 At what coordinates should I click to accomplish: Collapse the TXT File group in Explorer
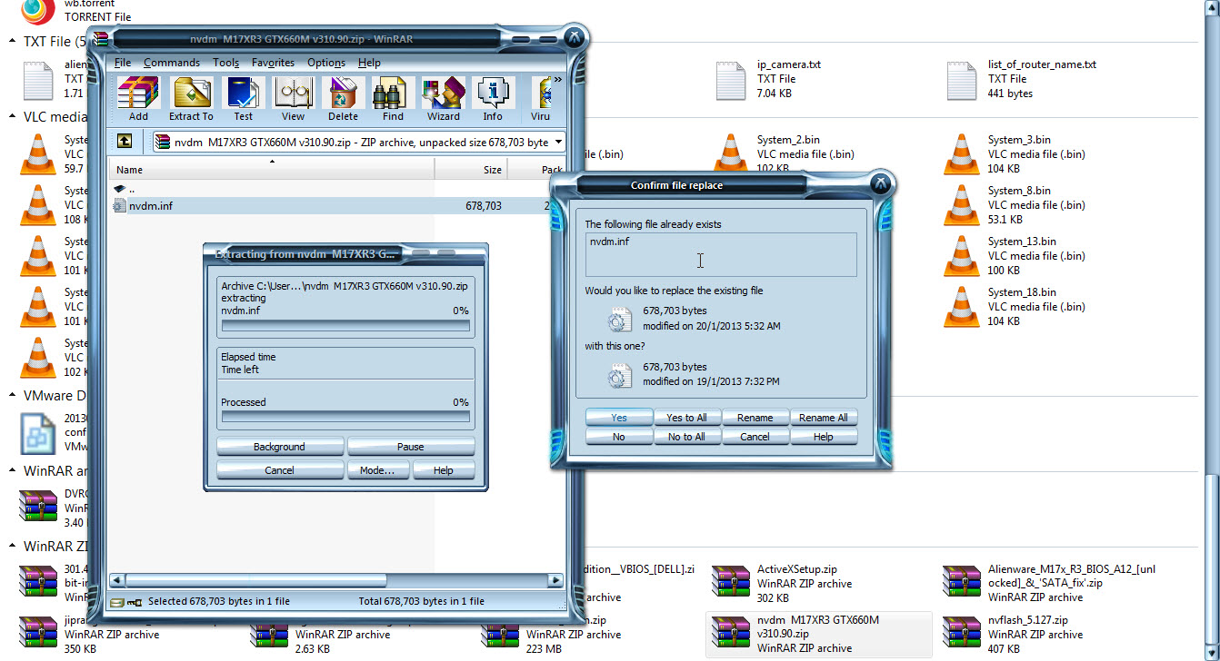tap(12, 42)
